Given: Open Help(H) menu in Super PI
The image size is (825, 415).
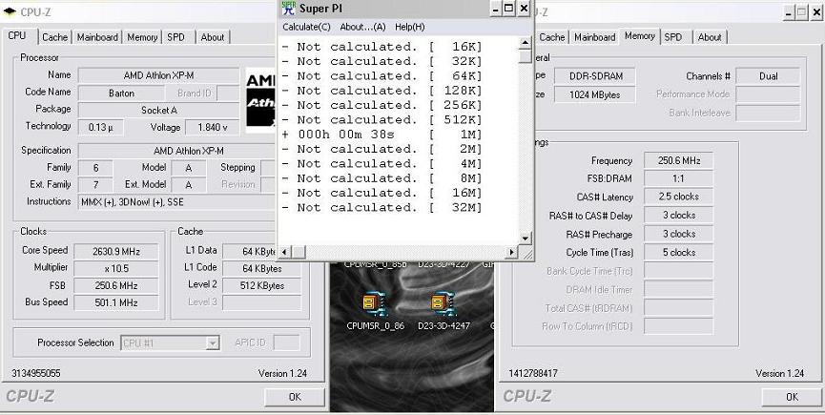Looking at the screenshot, I should point(409,27).
